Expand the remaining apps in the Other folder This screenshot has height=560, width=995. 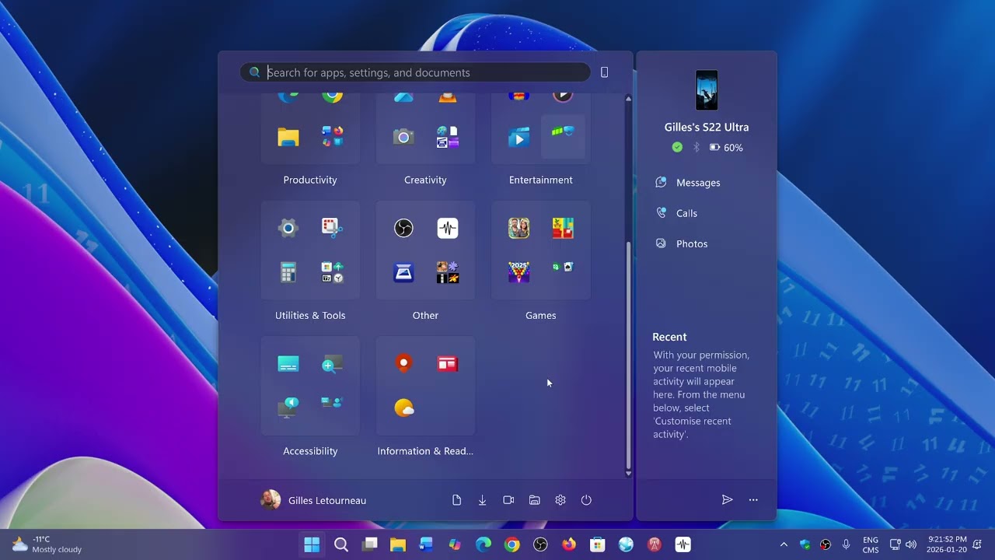point(448,272)
